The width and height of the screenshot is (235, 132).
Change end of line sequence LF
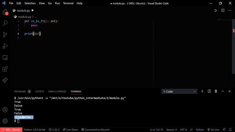click(191, 129)
